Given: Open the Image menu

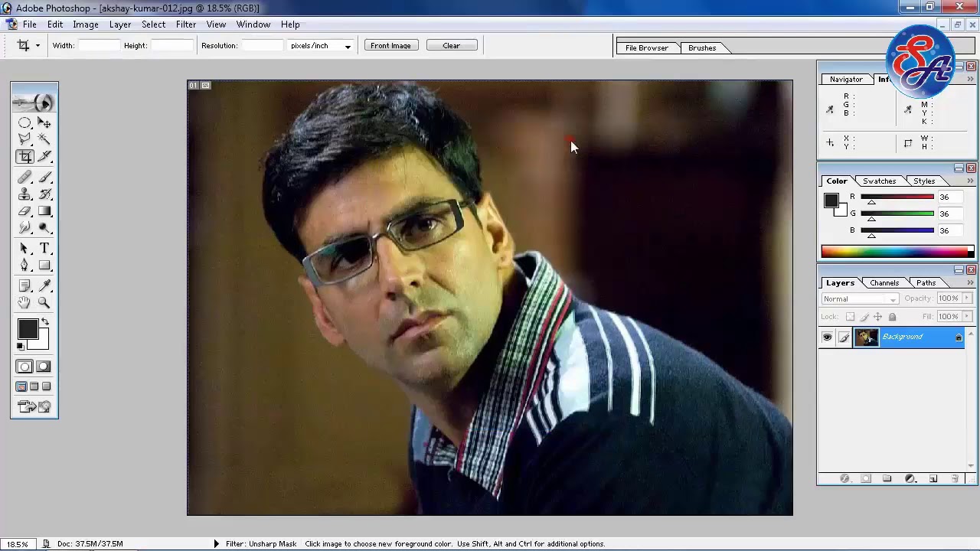Looking at the screenshot, I should pos(86,24).
